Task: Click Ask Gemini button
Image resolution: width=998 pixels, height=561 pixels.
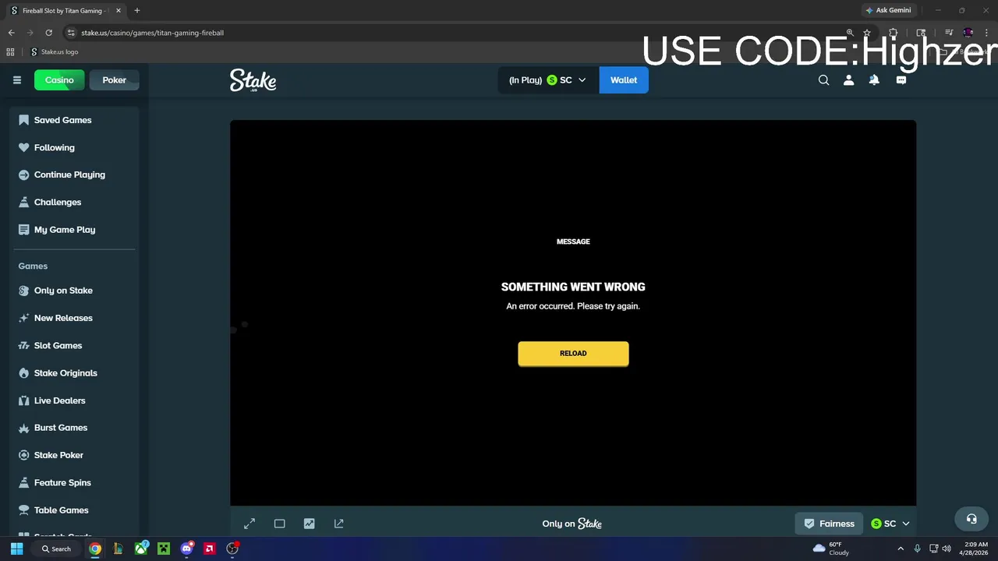Action: pos(888,10)
